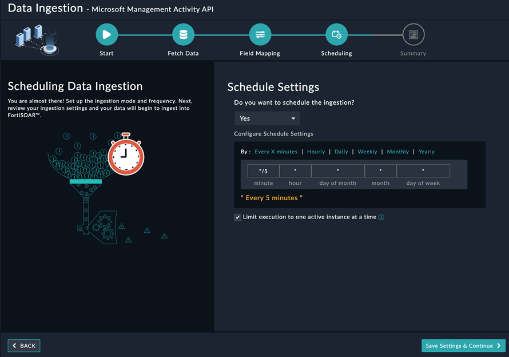Click the Start step play icon

click(x=106, y=34)
